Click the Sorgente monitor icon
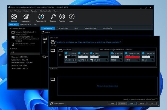Screen dimensions: 167x110 pos(53,51)
